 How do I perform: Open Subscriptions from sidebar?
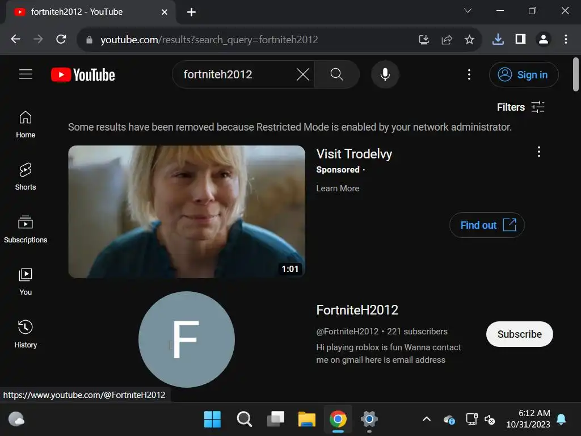point(26,229)
